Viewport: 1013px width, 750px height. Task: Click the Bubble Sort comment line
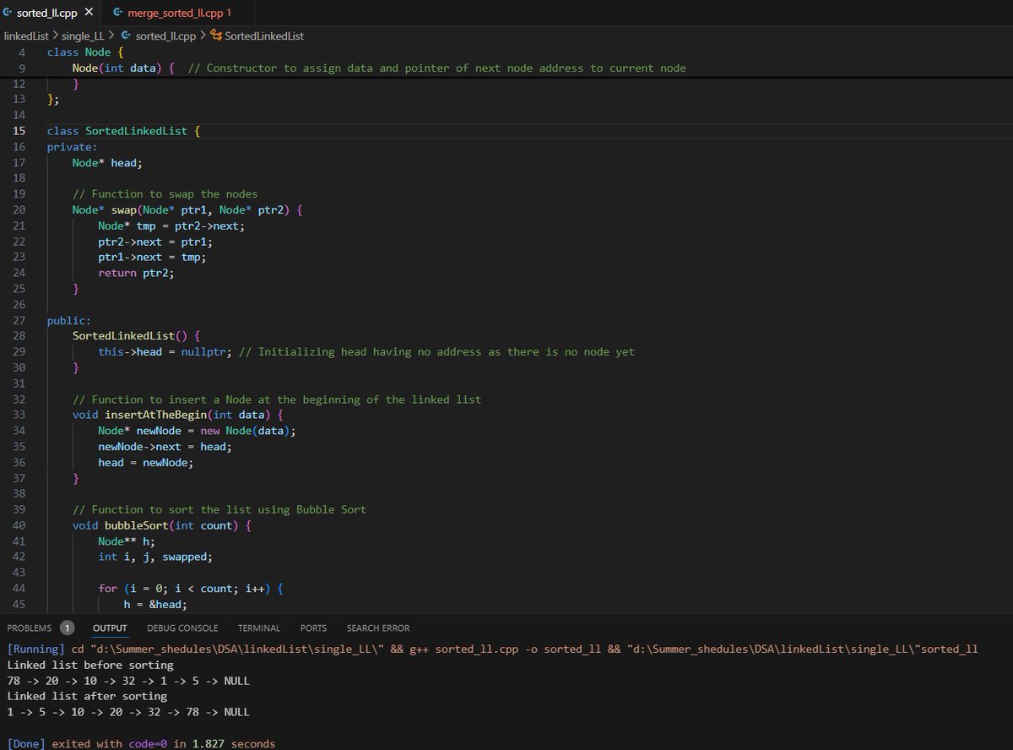(x=219, y=509)
